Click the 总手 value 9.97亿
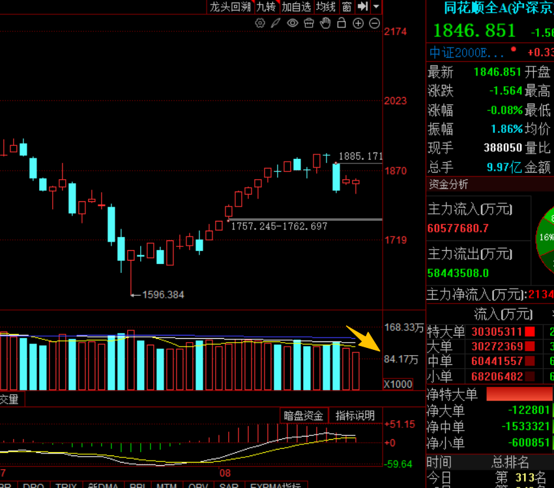Image resolution: width=554 pixels, height=488 pixels. pos(504,167)
